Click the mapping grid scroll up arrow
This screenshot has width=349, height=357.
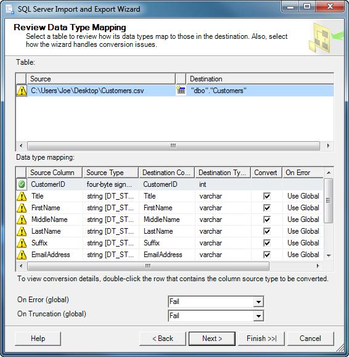329,173
